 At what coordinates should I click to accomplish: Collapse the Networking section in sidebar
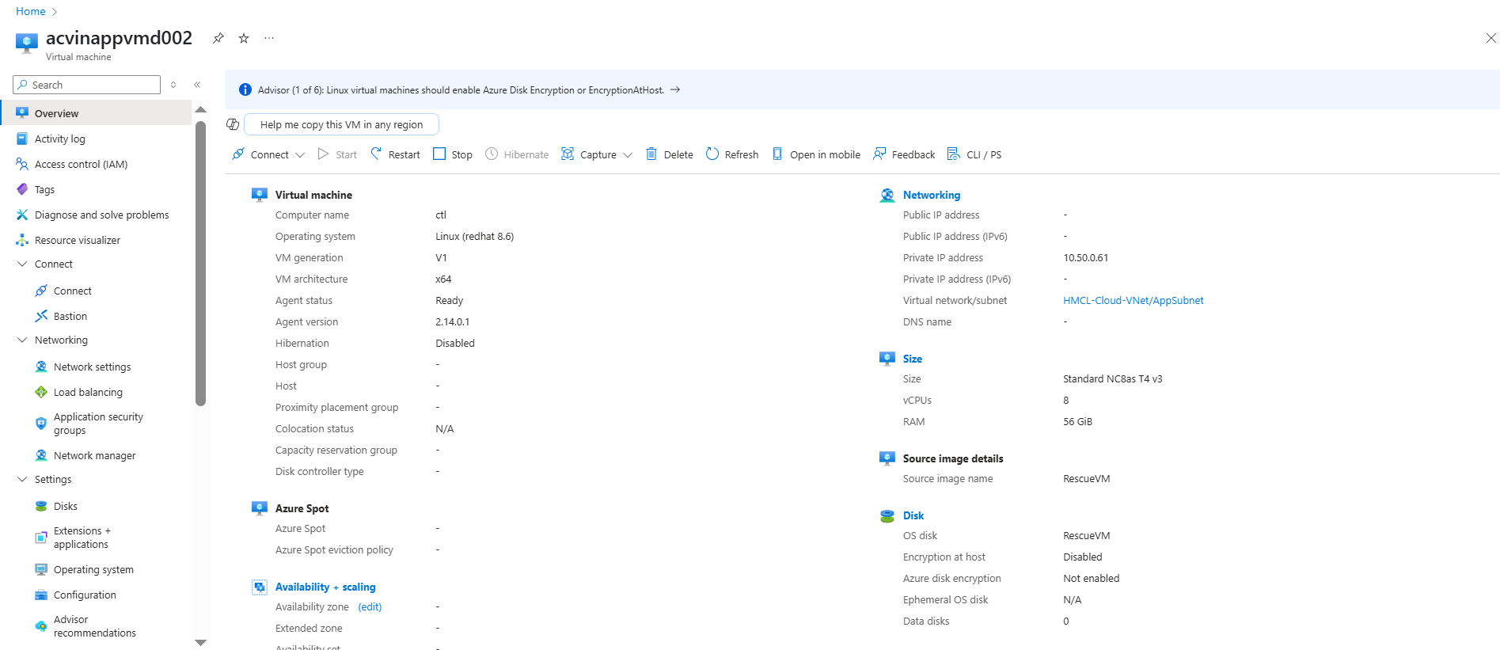coord(22,340)
